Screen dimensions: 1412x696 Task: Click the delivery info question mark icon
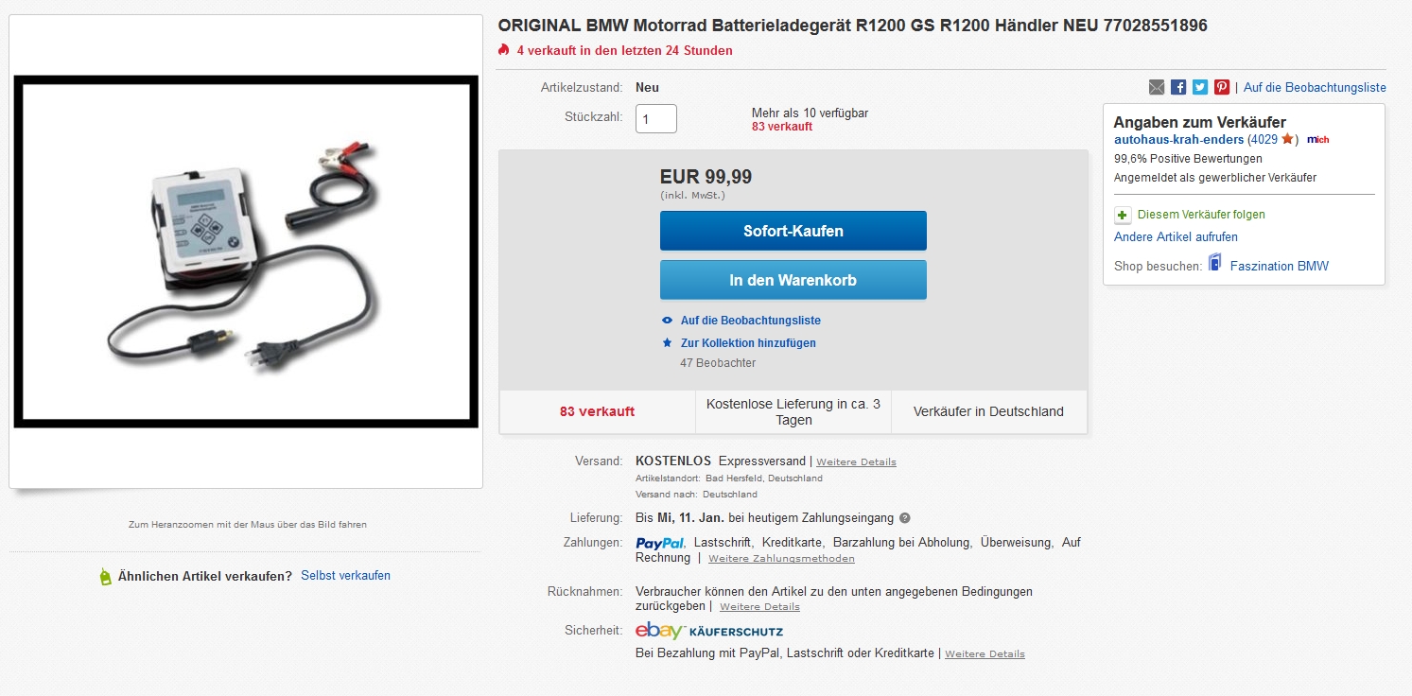(905, 518)
